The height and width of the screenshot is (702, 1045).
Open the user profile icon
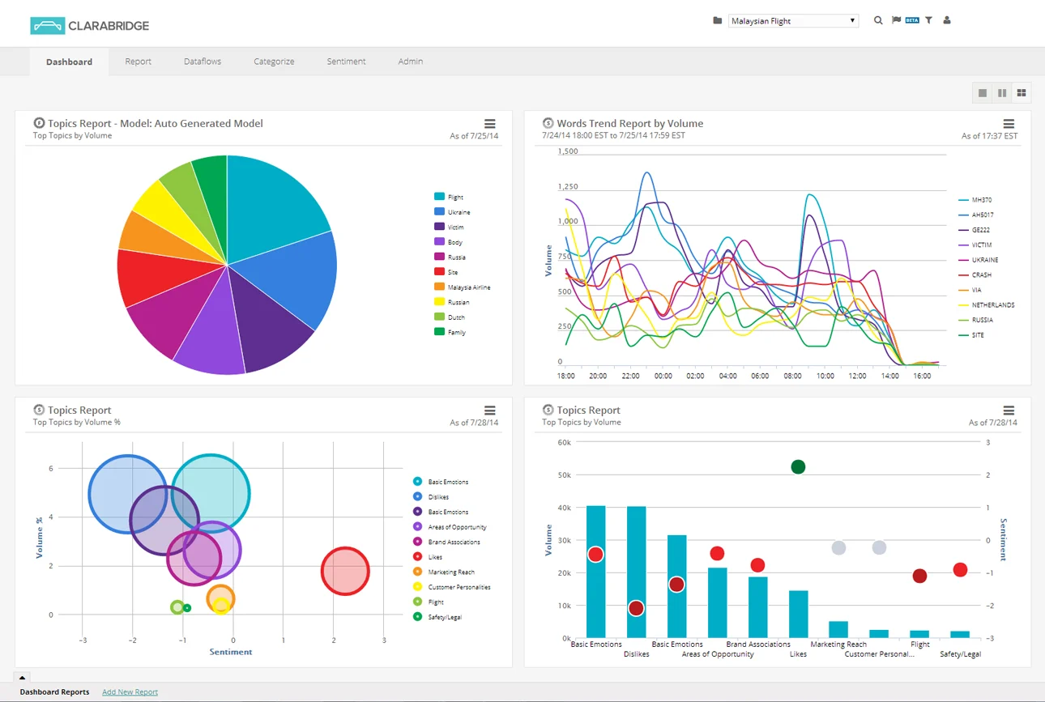(x=946, y=19)
